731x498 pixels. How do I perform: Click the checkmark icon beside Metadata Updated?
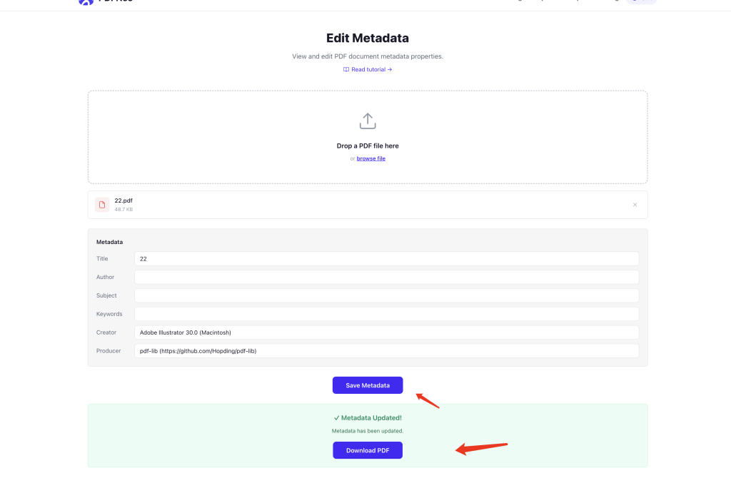pyautogui.click(x=337, y=418)
